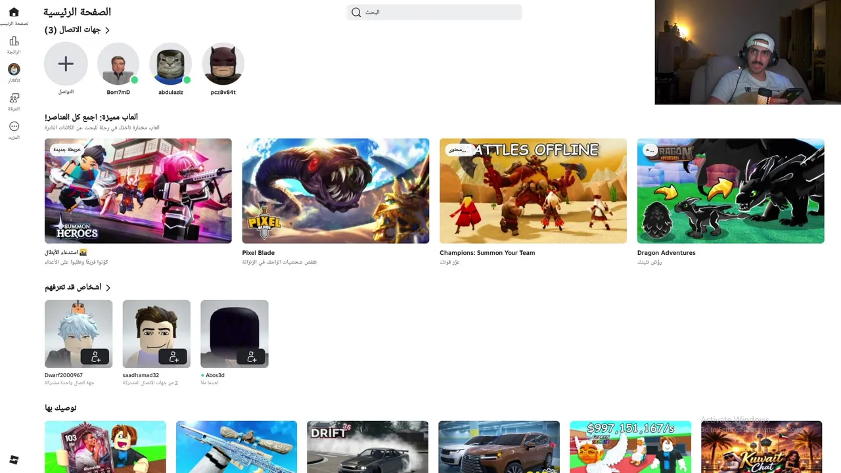
Task: Open the 'أشخاص قد تعرفهم' heading link
Action: [73, 288]
